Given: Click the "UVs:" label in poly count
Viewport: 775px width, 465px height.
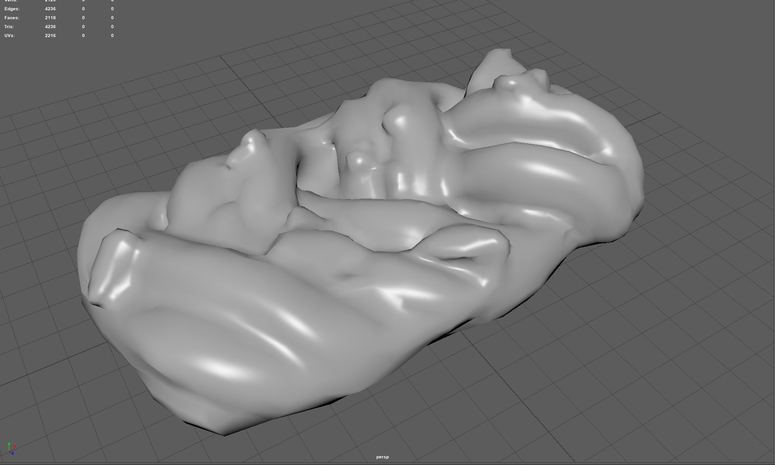Looking at the screenshot, I should point(9,36).
